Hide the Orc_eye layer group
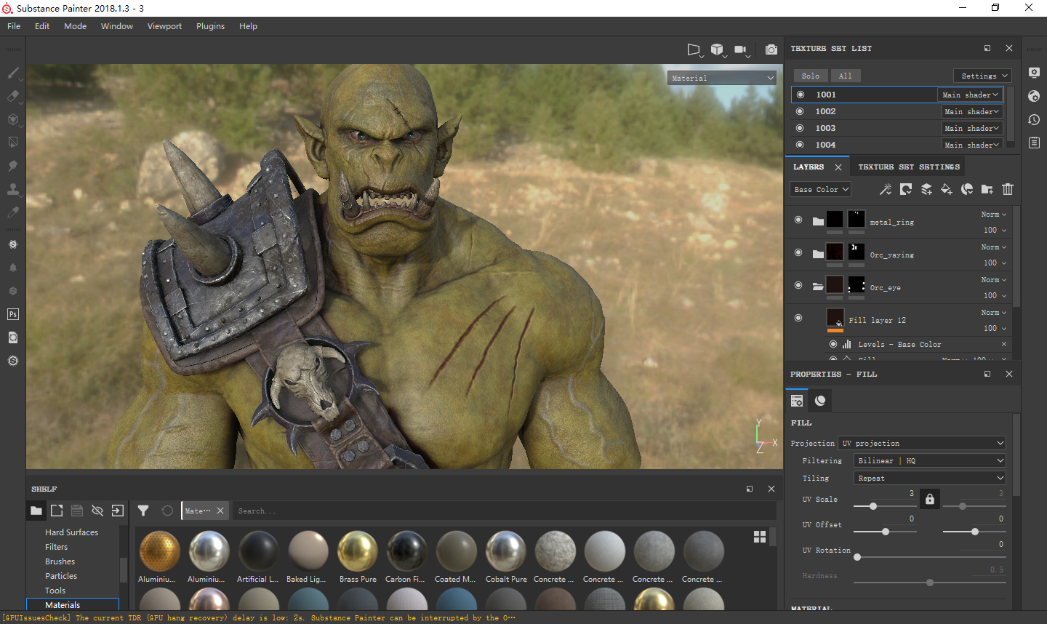This screenshot has height=624, width=1047. pos(798,285)
